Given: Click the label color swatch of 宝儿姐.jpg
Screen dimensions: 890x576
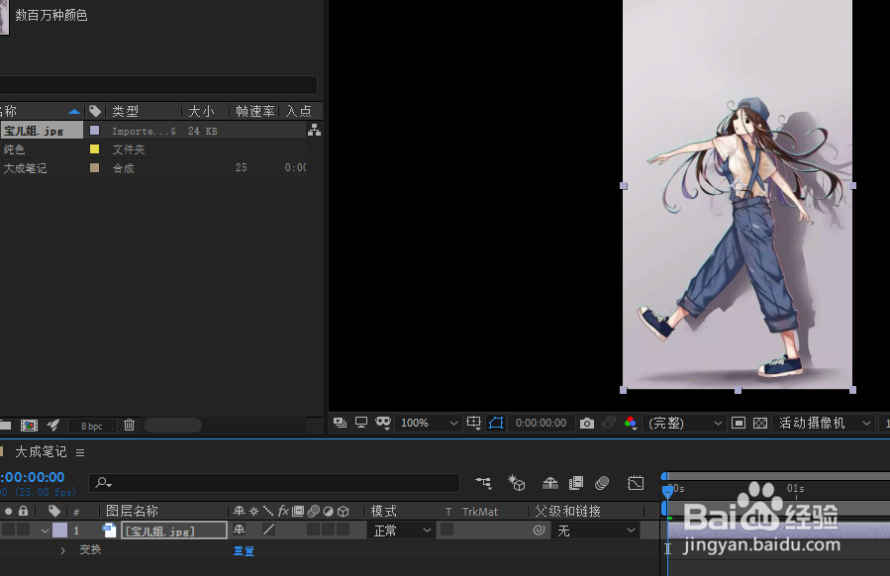Looking at the screenshot, I should point(95,131).
